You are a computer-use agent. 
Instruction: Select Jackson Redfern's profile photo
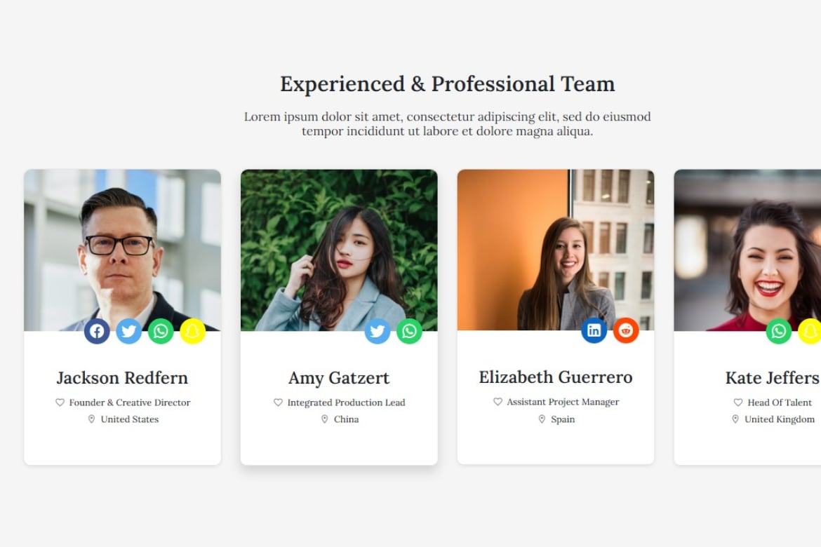click(x=123, y=250)
